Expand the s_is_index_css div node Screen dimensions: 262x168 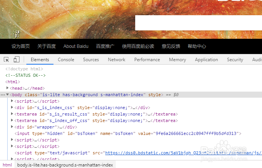tap(12, 107)
